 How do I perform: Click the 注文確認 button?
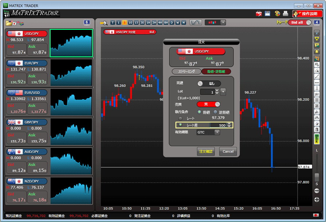pos(206,152)
